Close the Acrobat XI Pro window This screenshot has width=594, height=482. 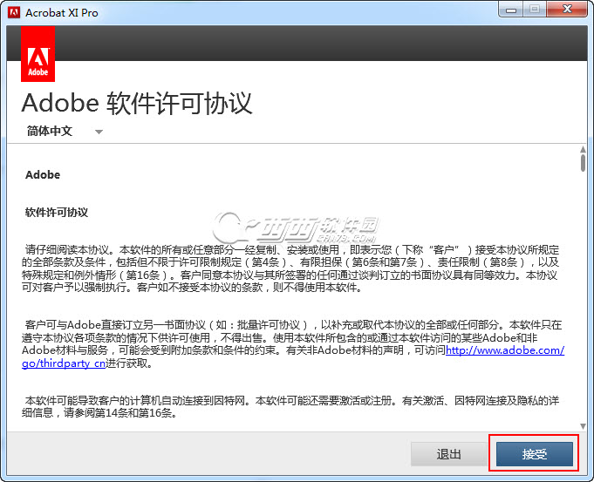[567, 9]
